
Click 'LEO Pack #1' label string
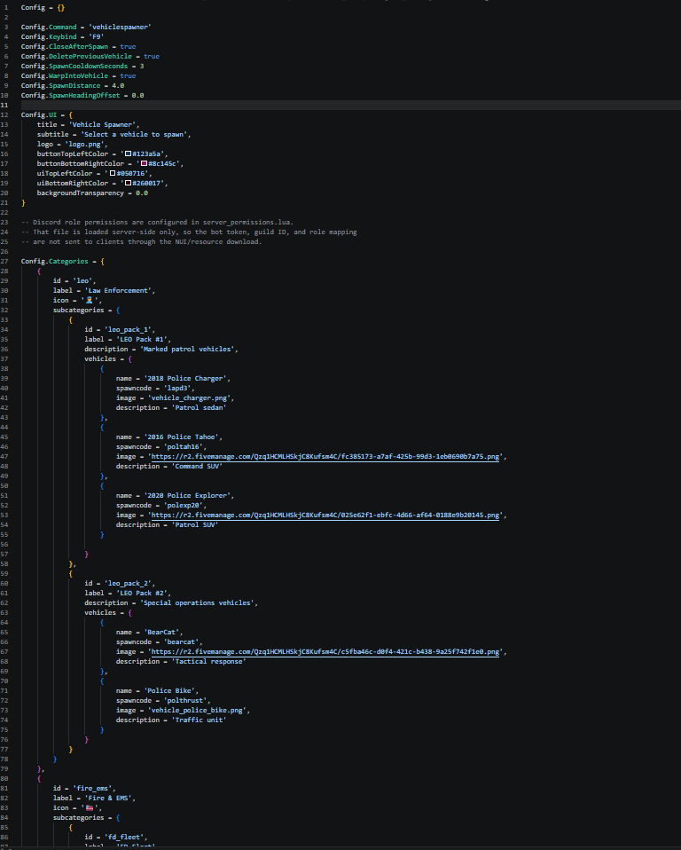click(x=141, y=339)
